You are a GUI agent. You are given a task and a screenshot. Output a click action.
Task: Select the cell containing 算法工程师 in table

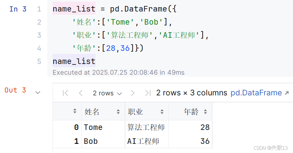147,128
